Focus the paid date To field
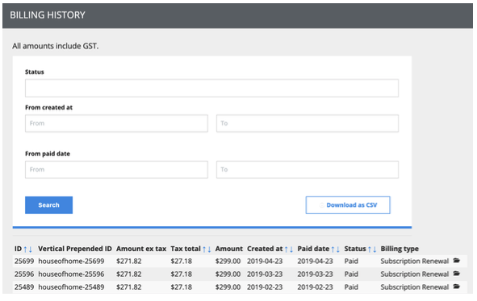477x301 pixels. tap(308, 170)
